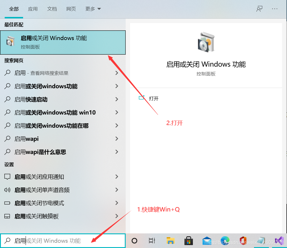Viewport: 287px width, 248px height.
Task: Click 打开 in the preview pane
Action: (153, 98)
